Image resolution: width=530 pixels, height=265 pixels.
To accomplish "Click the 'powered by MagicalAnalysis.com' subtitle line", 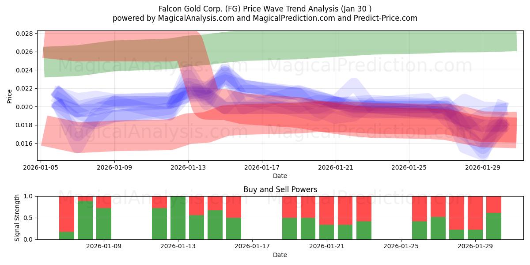I will 265,18.
